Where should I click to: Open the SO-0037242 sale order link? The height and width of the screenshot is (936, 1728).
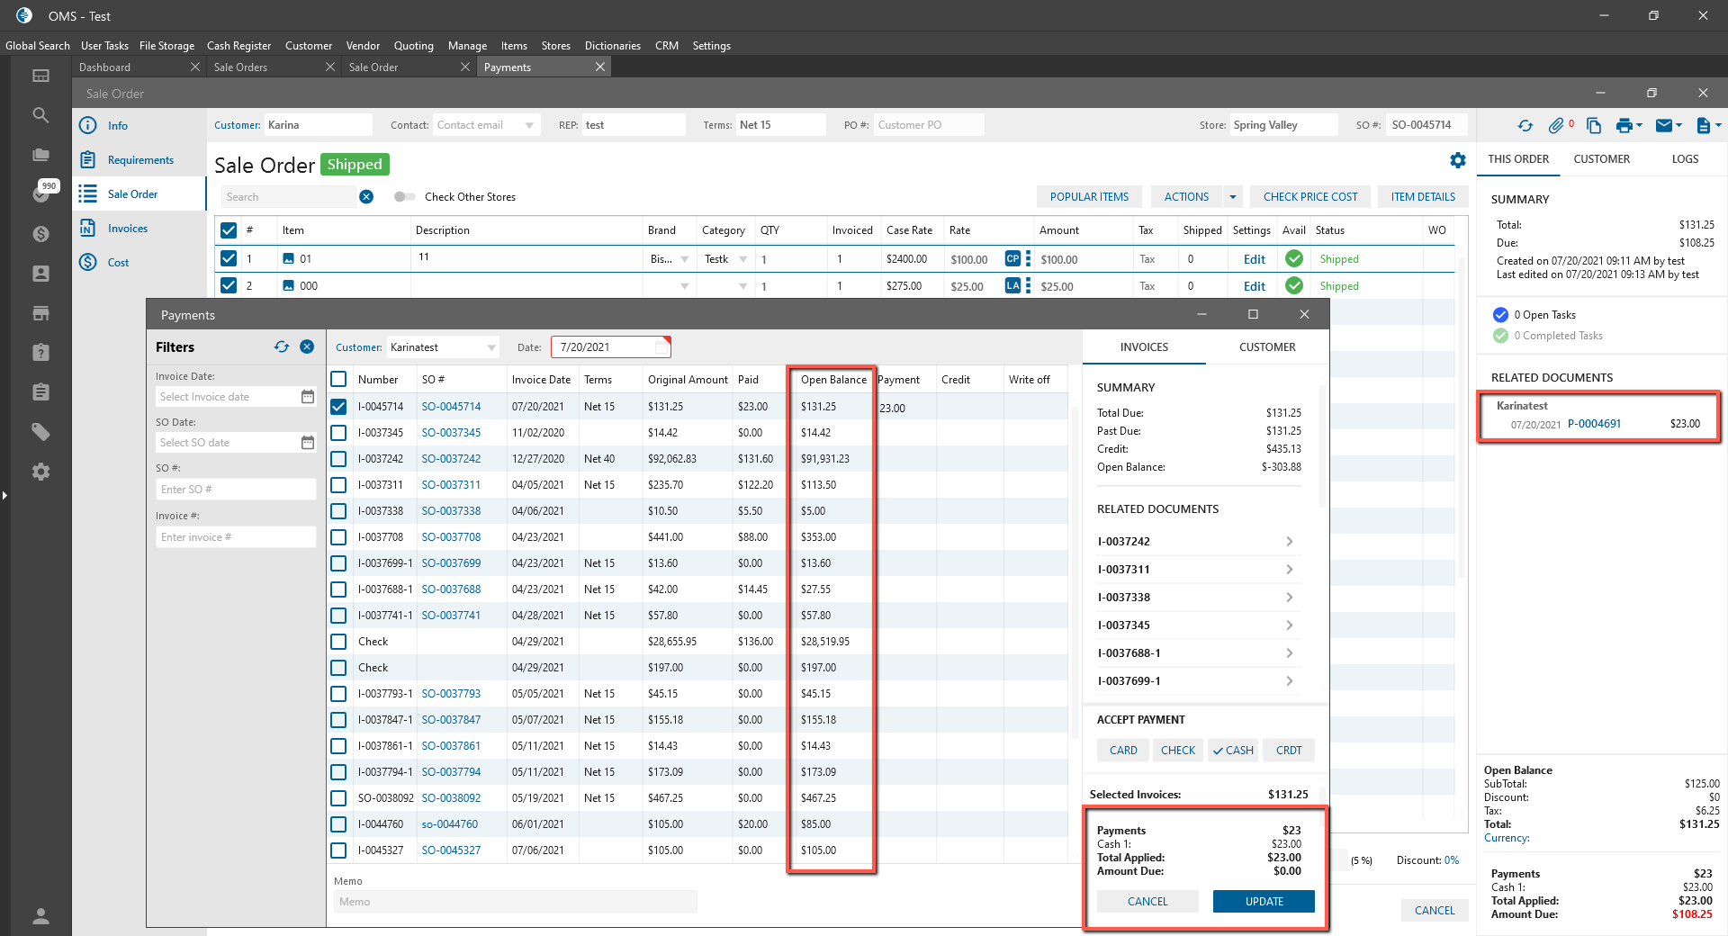(451, 459)
